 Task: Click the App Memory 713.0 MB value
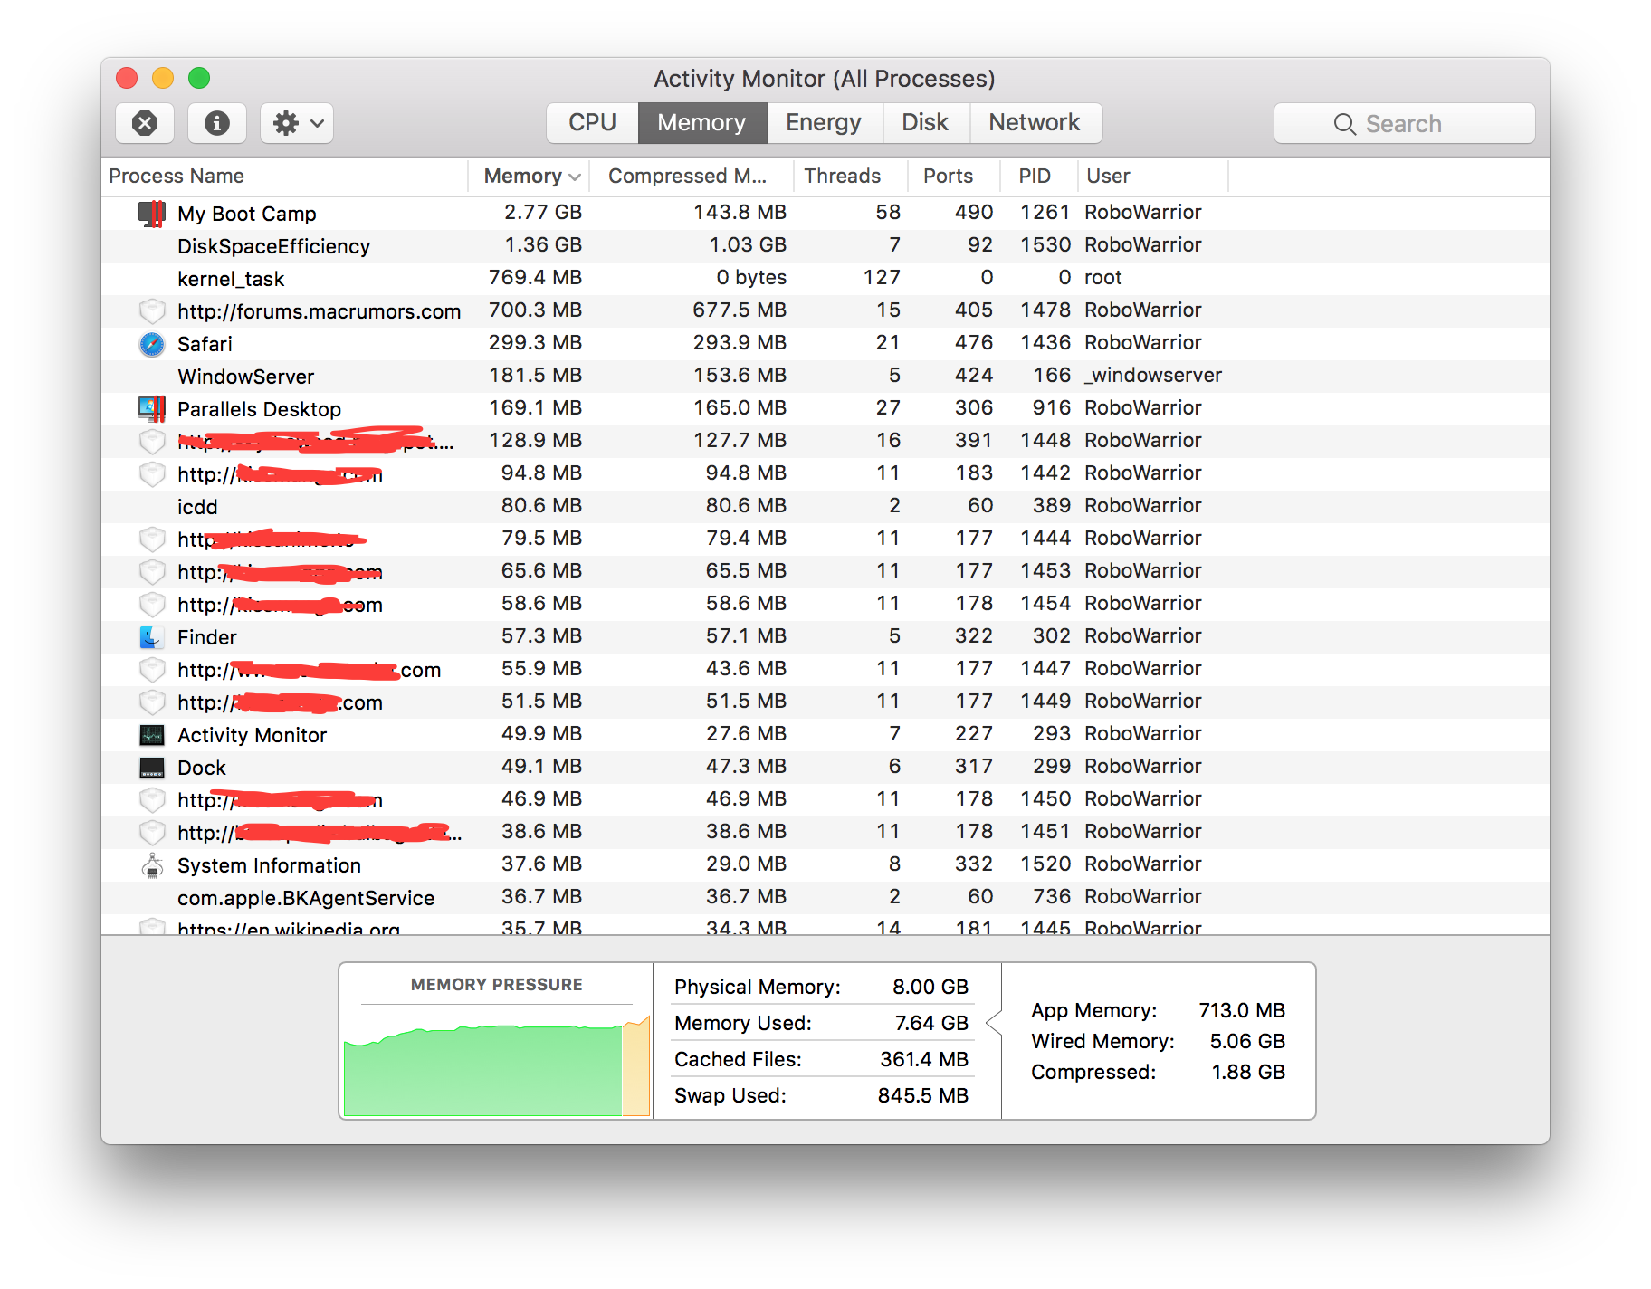1242,1010
